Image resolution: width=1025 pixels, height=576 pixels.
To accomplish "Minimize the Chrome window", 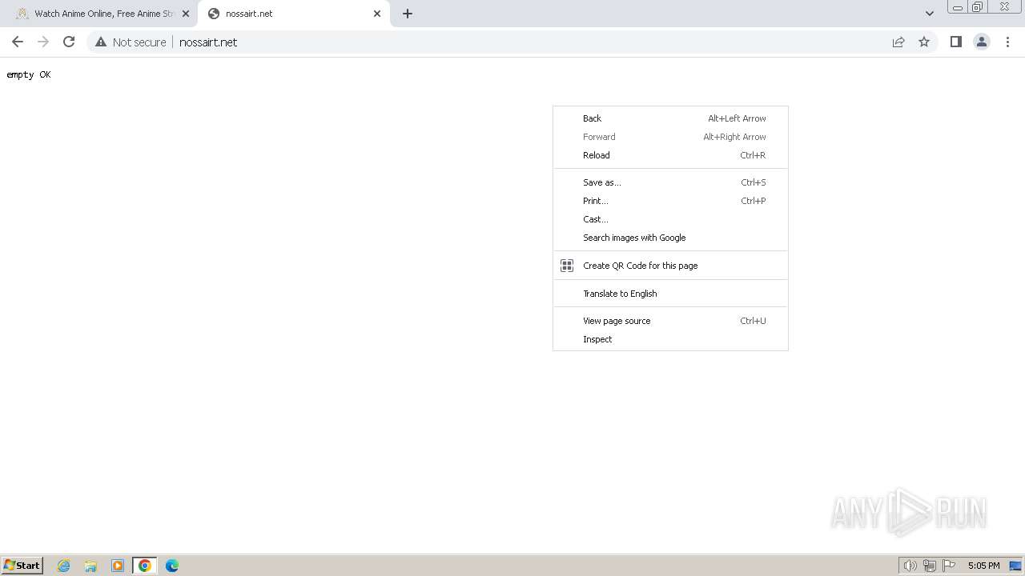I will [958, 7].
